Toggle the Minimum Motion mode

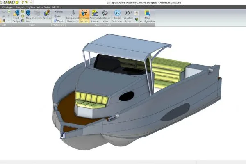(x=84, y=16)
